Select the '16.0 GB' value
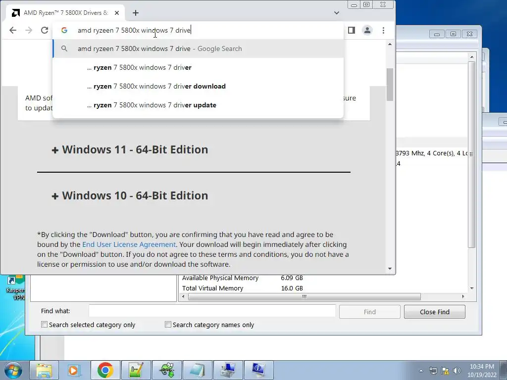Viewport: 507px width, 380px height. tap(292, 288)
